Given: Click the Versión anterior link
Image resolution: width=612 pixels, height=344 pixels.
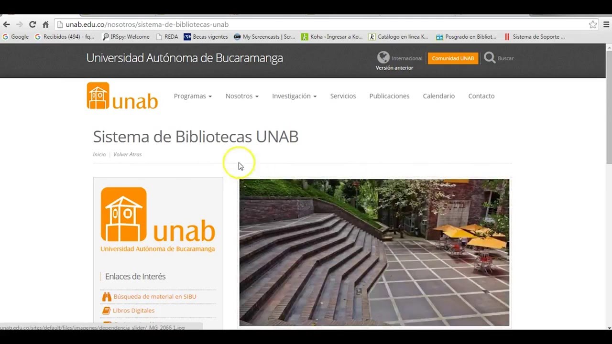Looking at the screenshot, I should click(x=394, y=68).
